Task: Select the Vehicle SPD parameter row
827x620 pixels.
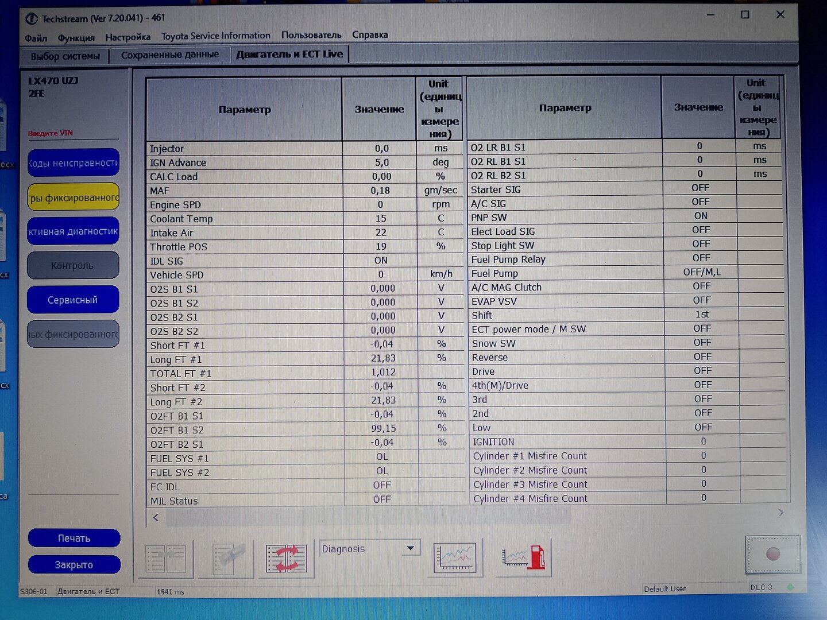Action: click(x=304, y=274)
